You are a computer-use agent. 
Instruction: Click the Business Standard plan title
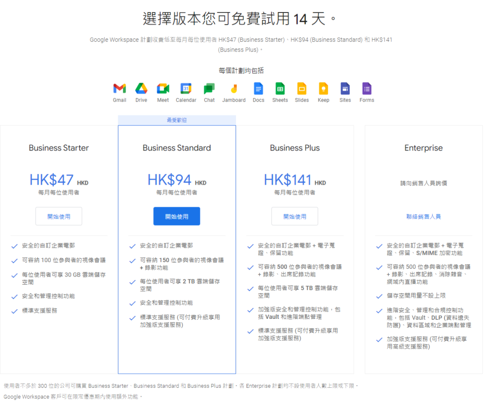point(177,148)
